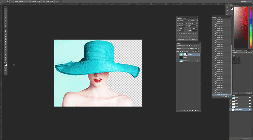Image resolution: width=253 pixels, height=140 pixels.
Task: Select the Background layer
Action: tap(186, 61)
